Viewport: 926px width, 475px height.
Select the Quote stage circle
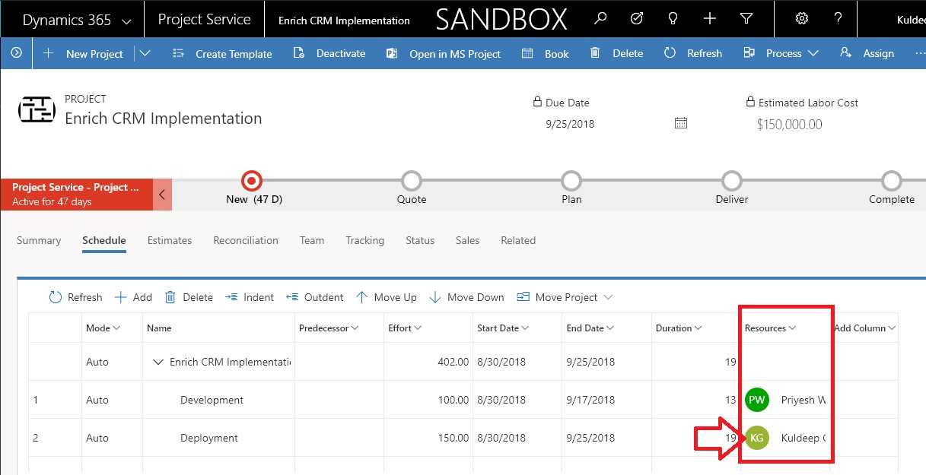(412, 181)
